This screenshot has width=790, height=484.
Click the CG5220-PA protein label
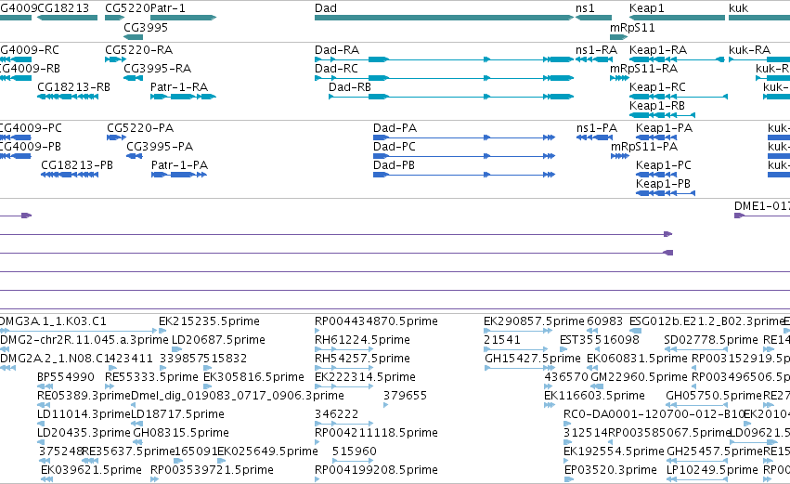[140, 128]
